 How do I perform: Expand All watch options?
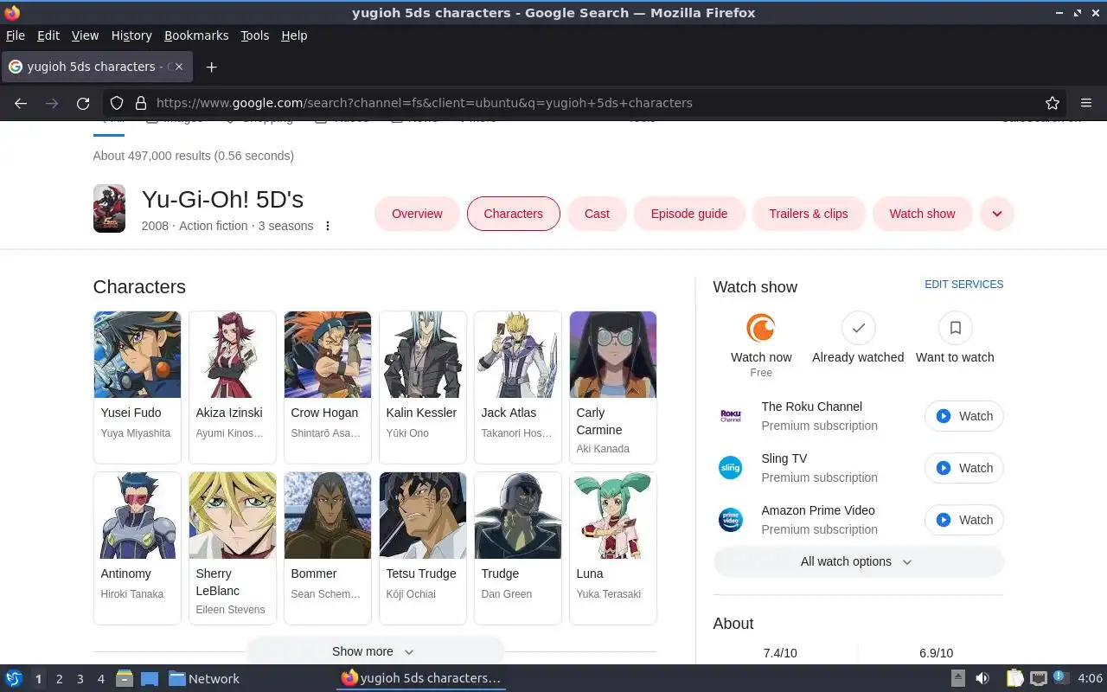858,561
